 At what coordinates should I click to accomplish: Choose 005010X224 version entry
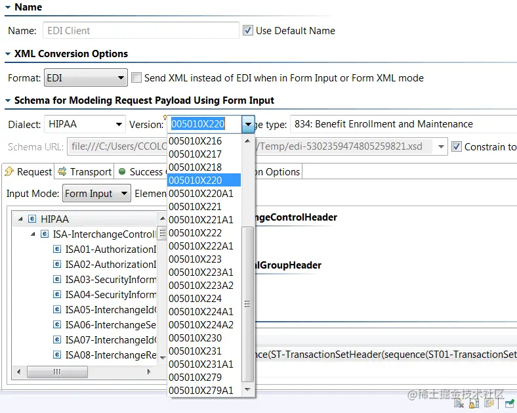204,299
